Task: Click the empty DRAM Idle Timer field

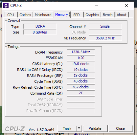Action: coord(81,99)
